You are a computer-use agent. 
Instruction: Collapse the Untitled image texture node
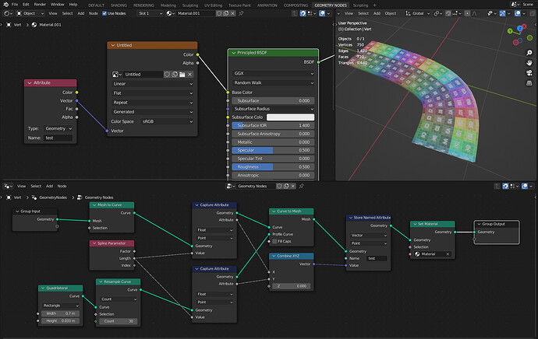(x=112, y=45)
